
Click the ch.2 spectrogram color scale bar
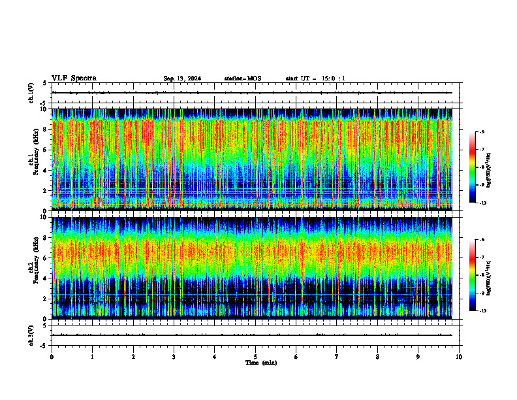click(x=472, y=275)
